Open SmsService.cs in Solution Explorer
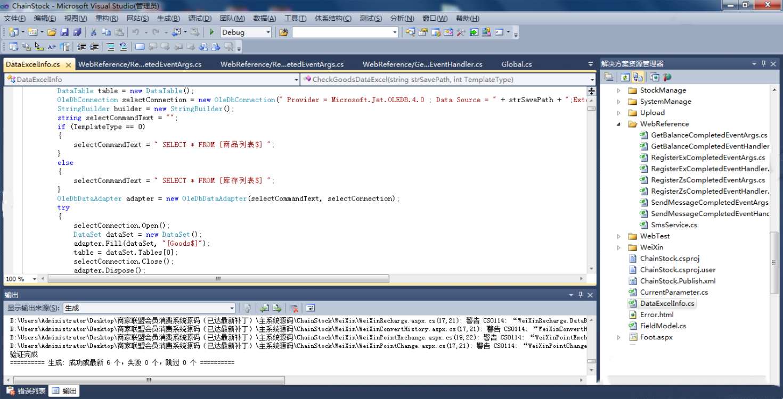The image size is (783, 399). [673, 225]
